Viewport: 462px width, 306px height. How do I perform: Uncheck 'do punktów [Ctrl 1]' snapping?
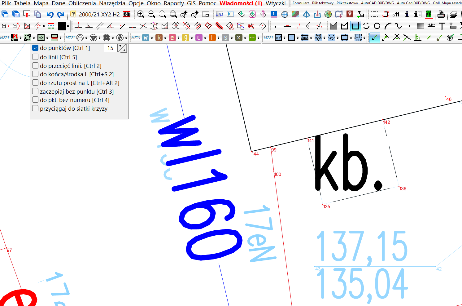[35, 48]
